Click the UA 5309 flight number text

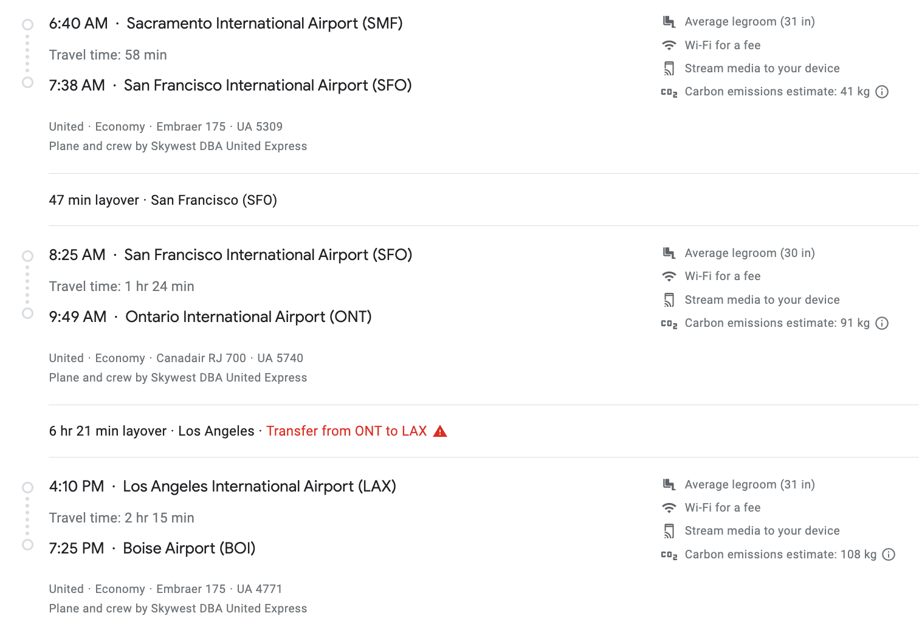click(260, 126)
